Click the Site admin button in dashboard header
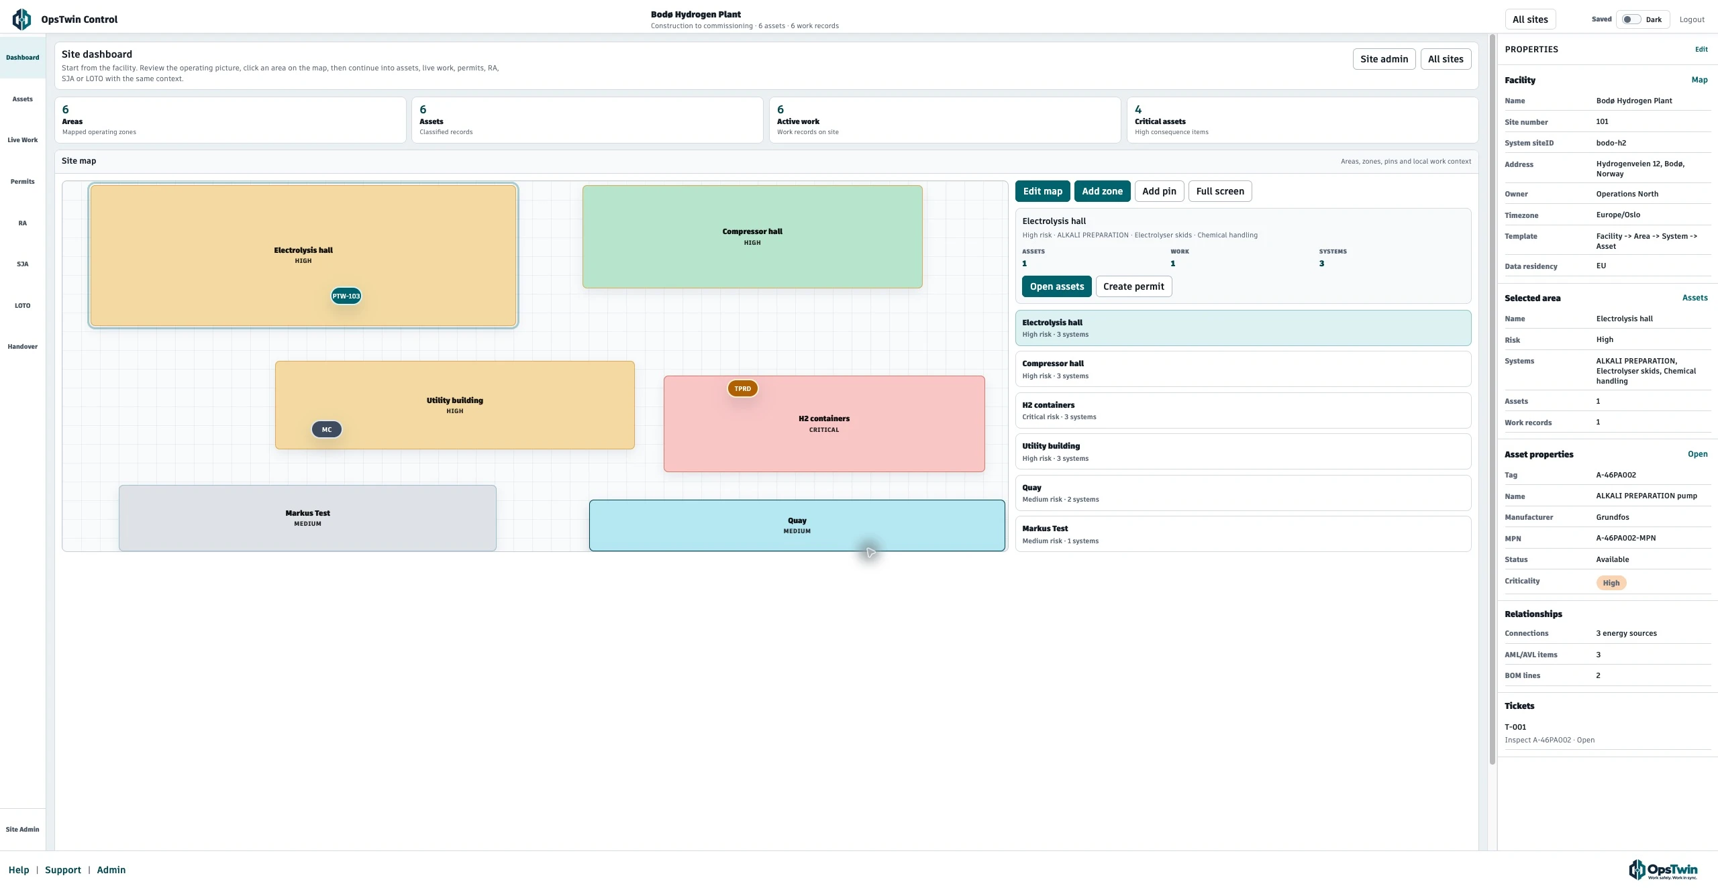This screenshot has height=888, width=1718. click(x=1384, y=59)
